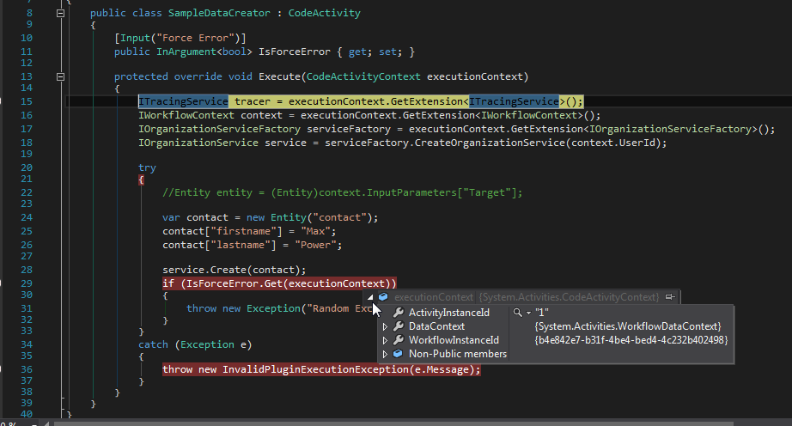Click the IOrganizationServiceFactory serviceFactory declaration
The height and width of the screenshot is (426, 792).
[x=457, y=129]
